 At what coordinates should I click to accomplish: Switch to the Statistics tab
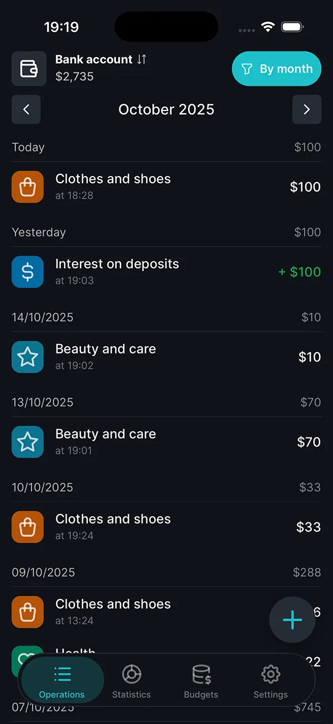tap(132, 682)
